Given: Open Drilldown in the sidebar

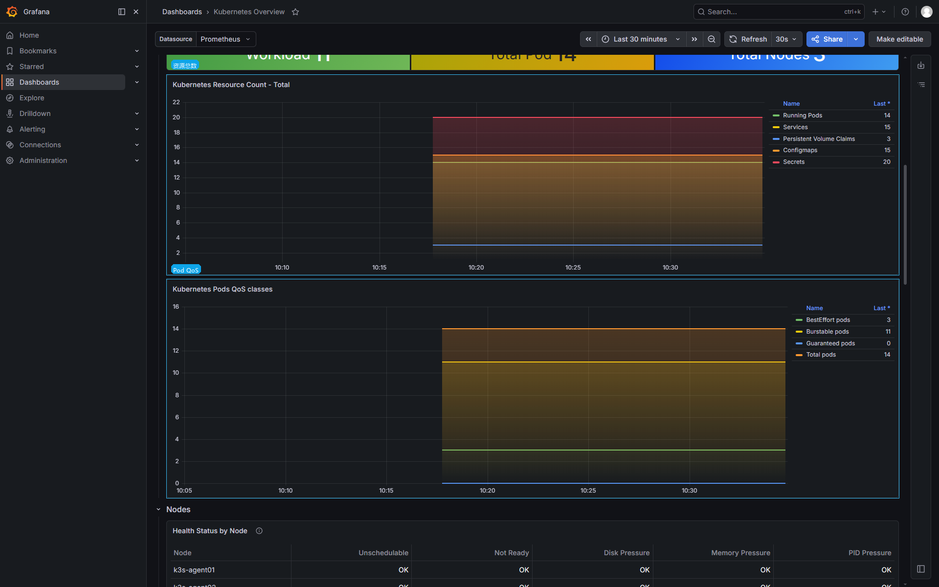Looking at the screenshot, I should click(35, 113).
